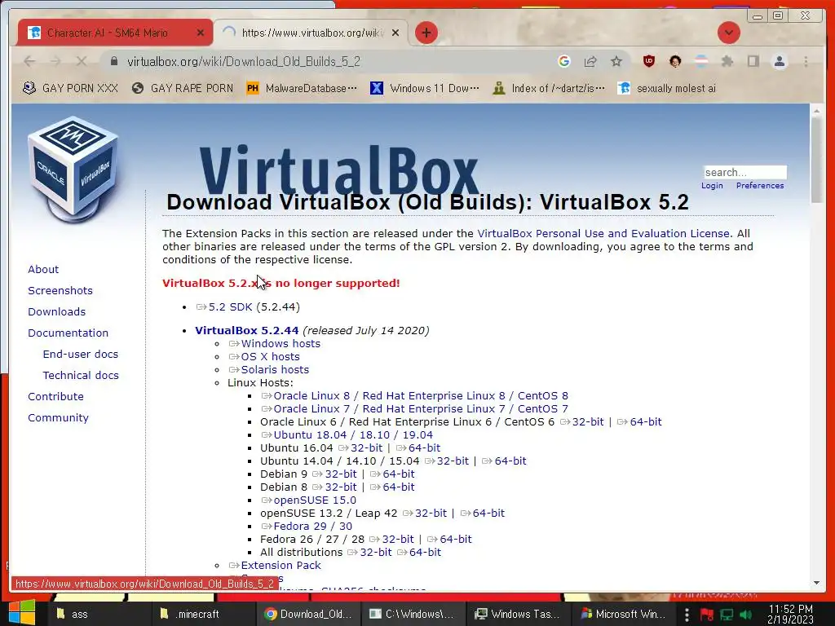
Task: Open About in the VirtualBox sidebar
Action: click(43, 269)
